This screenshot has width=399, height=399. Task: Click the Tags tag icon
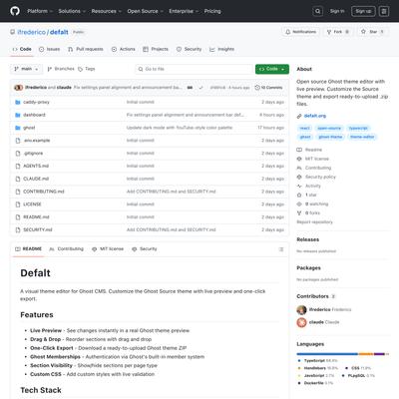pyautogui.click(x=80, y=69)
